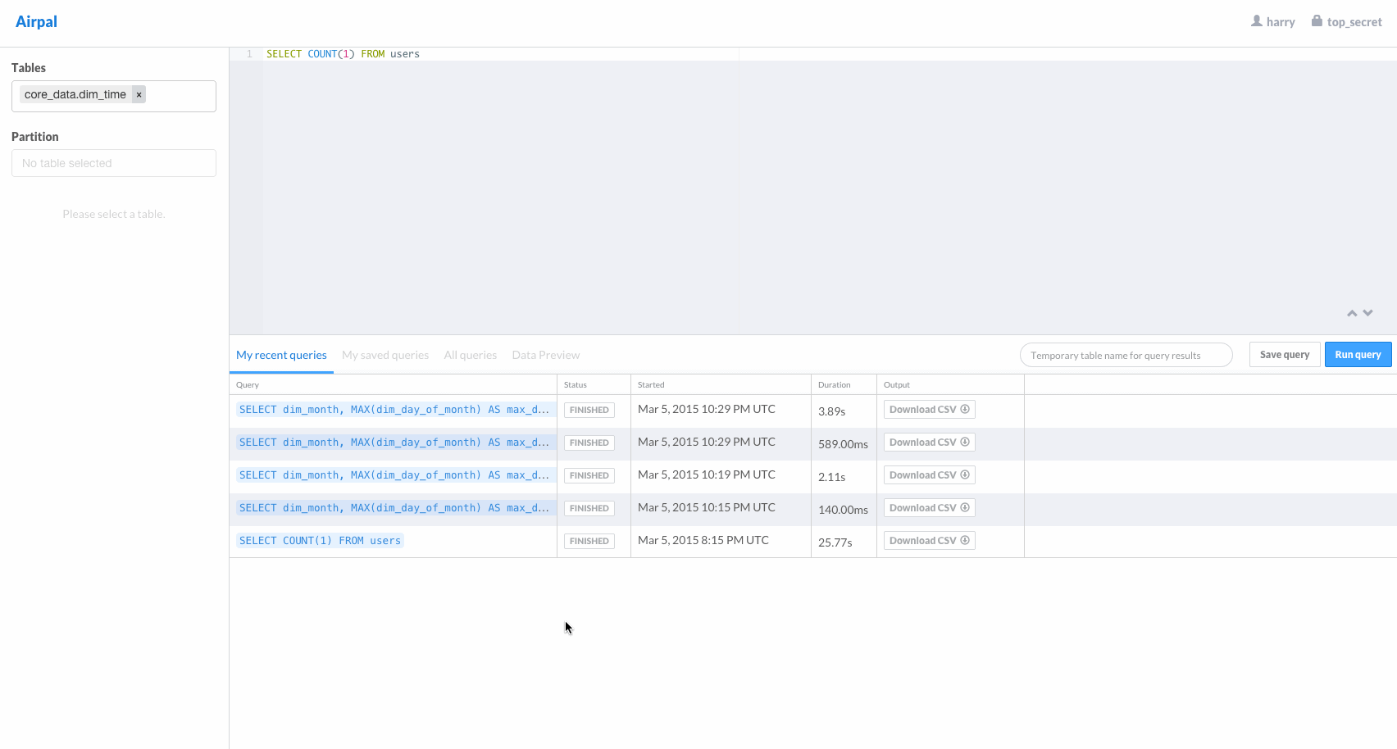Download CSV for the 25.77s query

pyautogui.click(x=929, y=541)
